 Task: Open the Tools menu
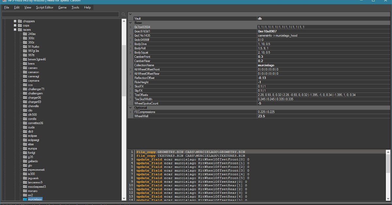(75, 7)
